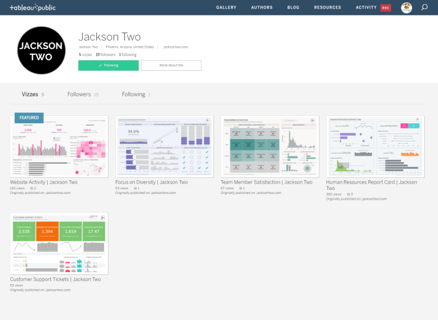This screenshot has width=438, height=320.
Task: Click the Tableau Public logo
Action: [x=33, y=7]
